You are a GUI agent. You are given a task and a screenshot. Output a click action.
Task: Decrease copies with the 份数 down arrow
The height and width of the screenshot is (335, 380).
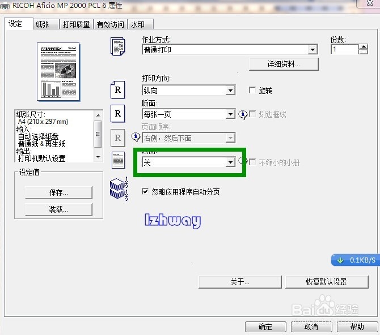(x=364, y=51)
